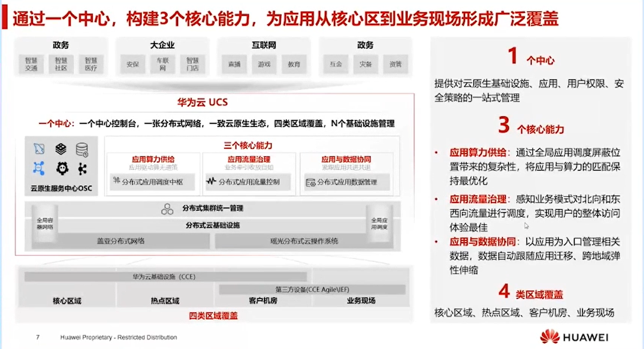Click the 分布式应用数据管理 box

[x=346, y=182]
